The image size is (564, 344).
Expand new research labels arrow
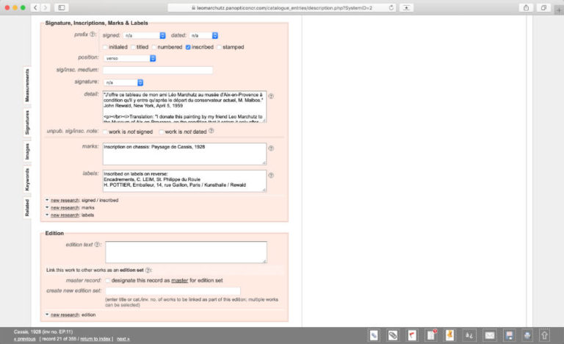47,215
